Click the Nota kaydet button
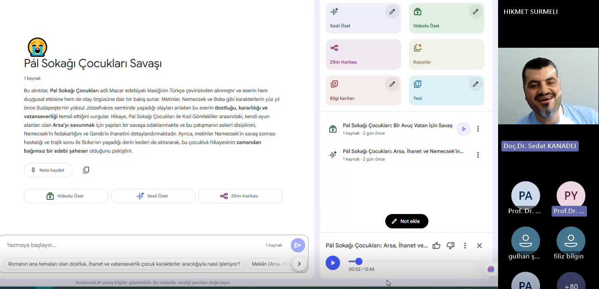Screen dimensions: 599x289 (x=48, y=170)
